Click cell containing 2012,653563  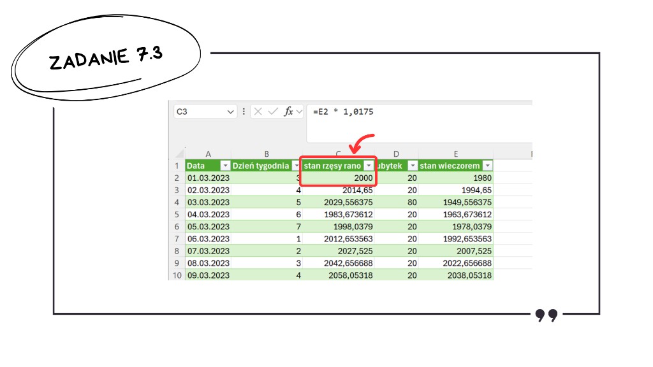pos(338,238)
